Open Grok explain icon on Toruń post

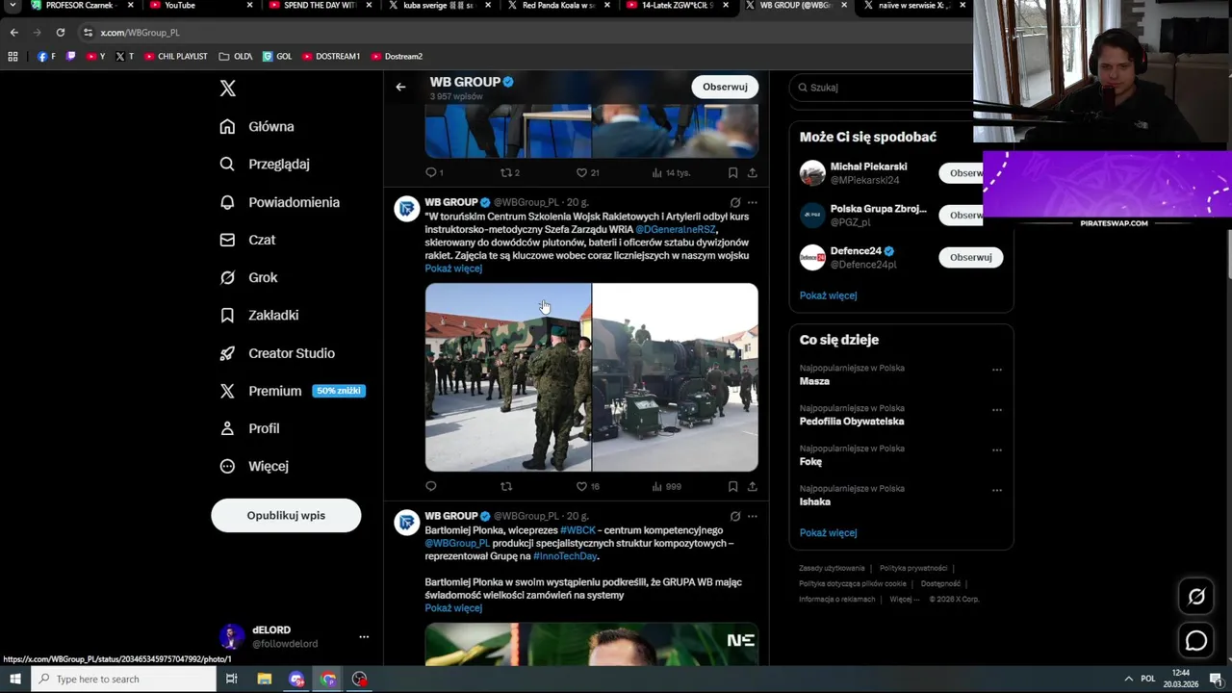735,202
